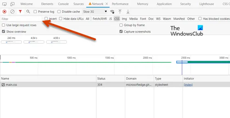Open the Memory tab
This screenshot has height=118, width=230.
[143, 4]
